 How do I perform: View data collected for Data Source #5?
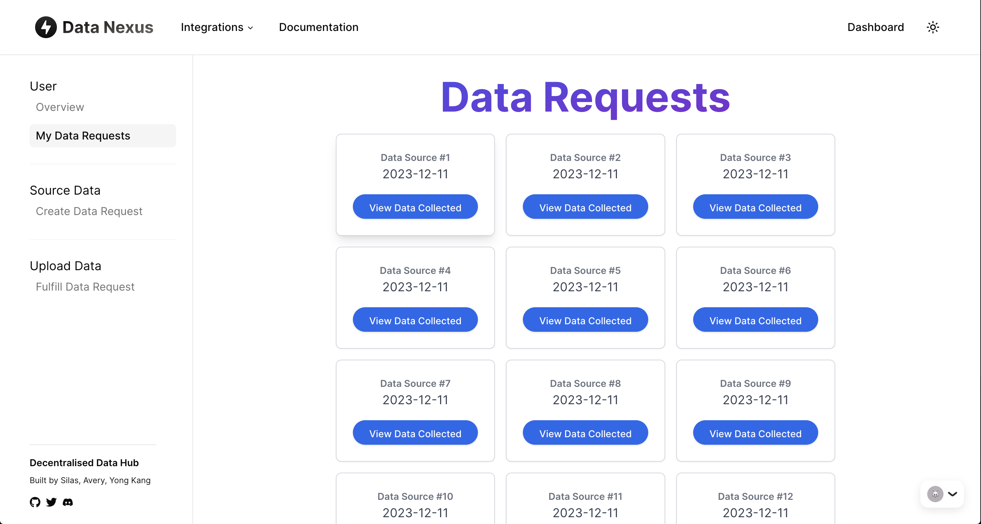(x=585, y=320)
